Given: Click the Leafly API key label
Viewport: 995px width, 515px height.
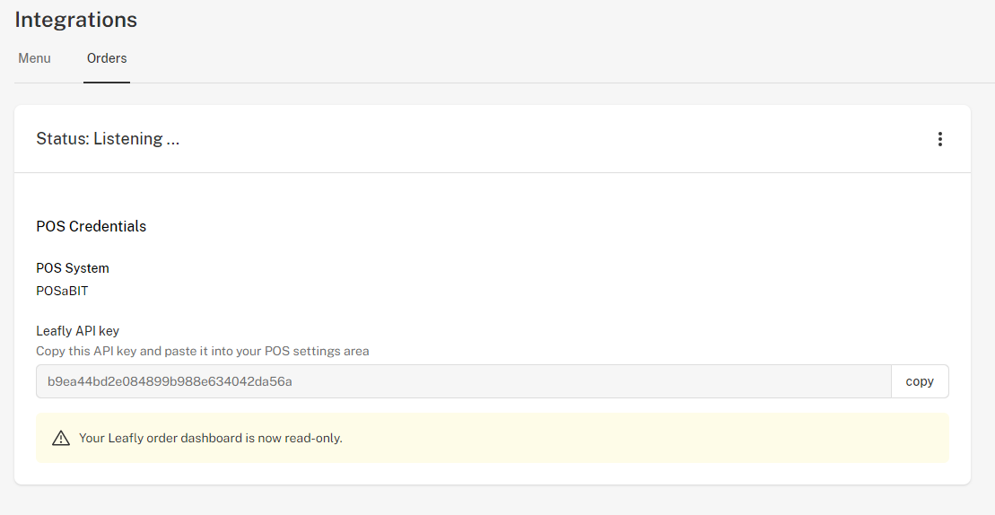Looking at the screenshot, I should pyautogui.click(x=77, y=331).
